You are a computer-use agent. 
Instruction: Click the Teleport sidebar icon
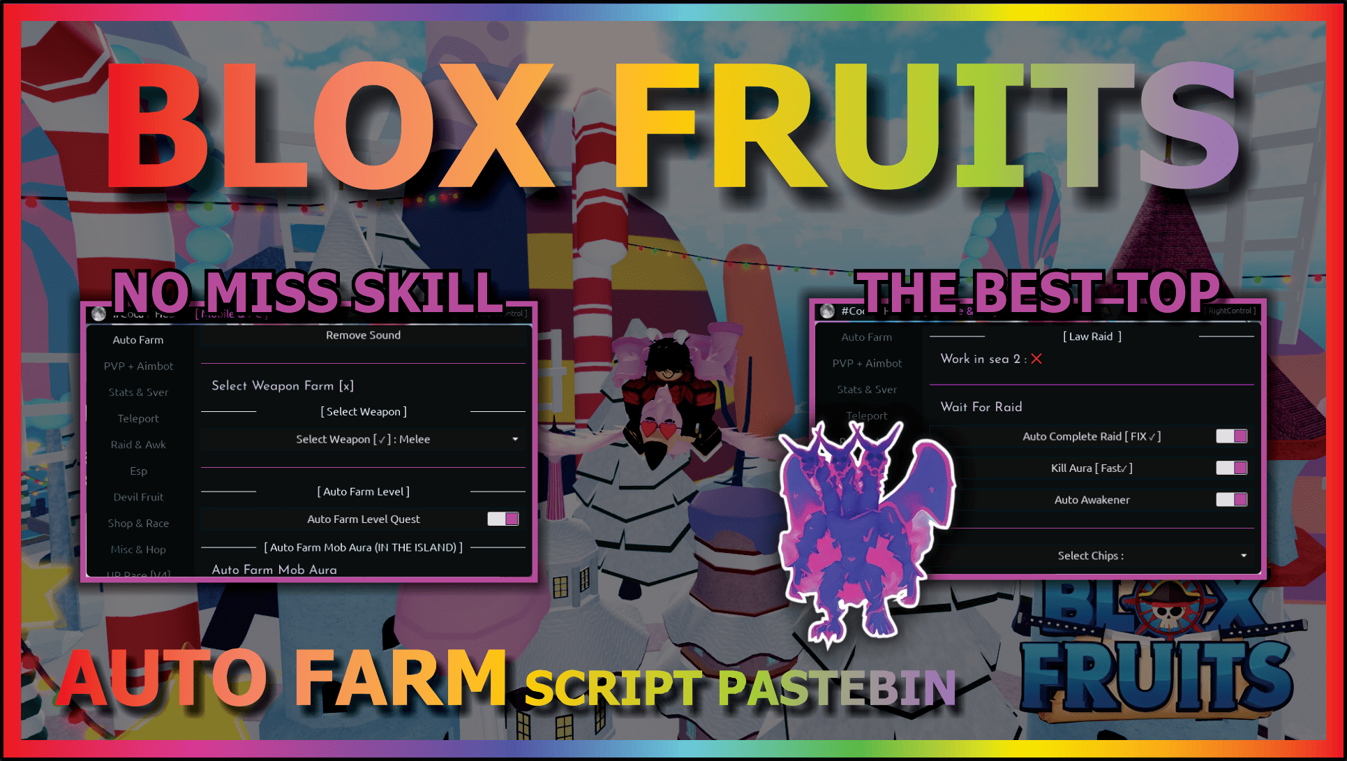coord(139,418)
